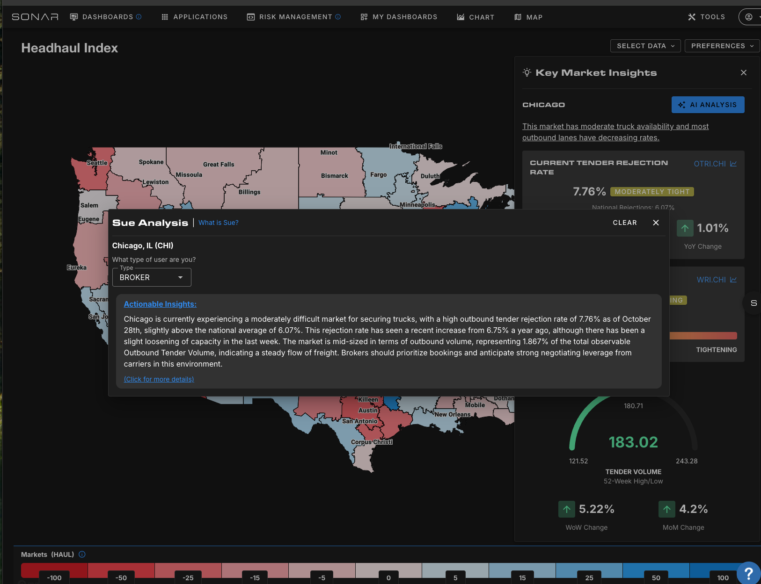
Task: Open the 'What is Sue?' link
Action: pos(218,223)
